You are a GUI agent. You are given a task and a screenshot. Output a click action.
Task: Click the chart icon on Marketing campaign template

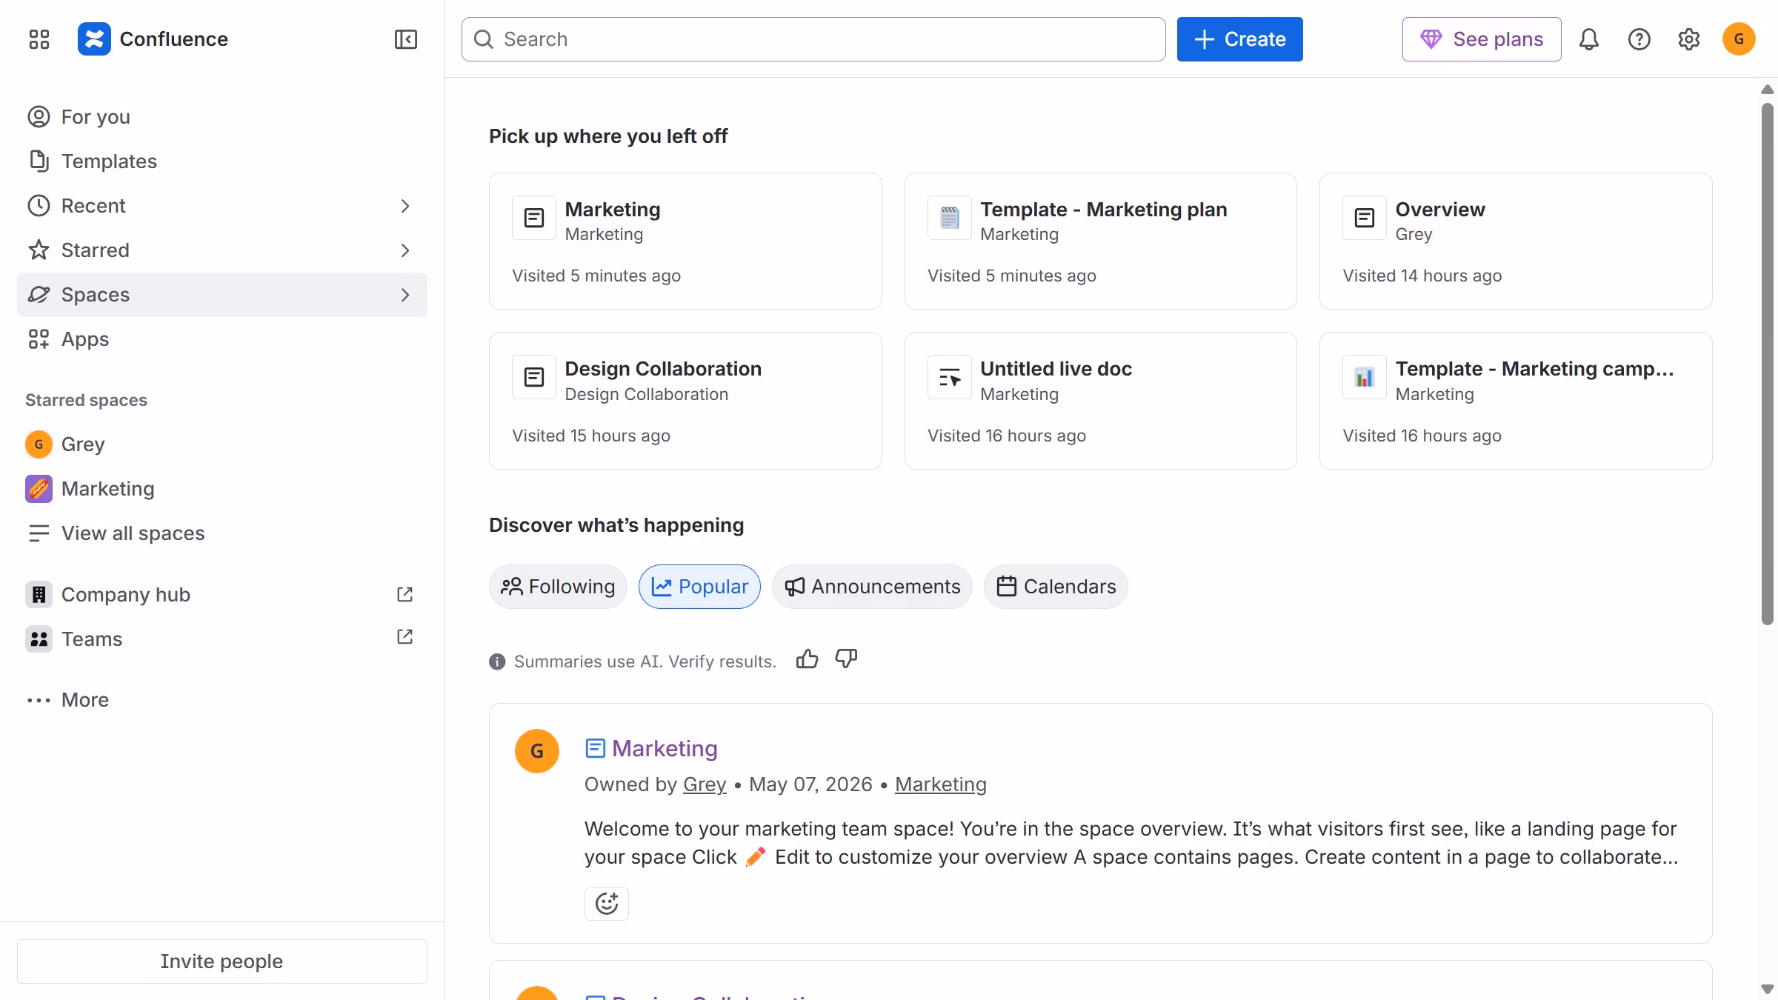pyautogui.click(x=1364, y=377)
